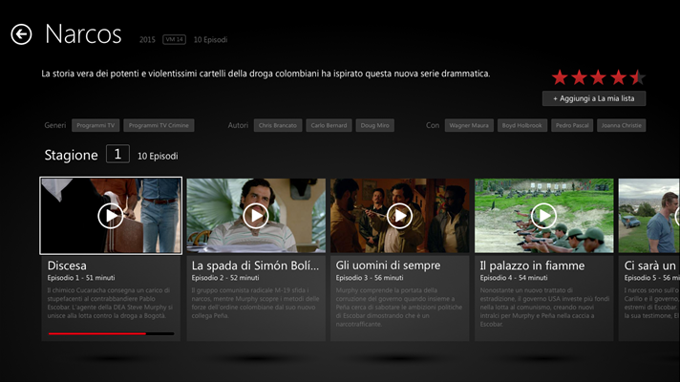
Task: Rate the show with the third star
Action: [599, 77]
